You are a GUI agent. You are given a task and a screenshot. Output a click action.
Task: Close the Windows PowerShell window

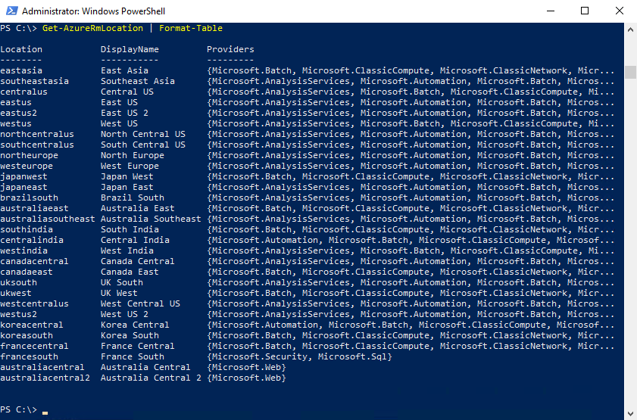pos(619,11)
